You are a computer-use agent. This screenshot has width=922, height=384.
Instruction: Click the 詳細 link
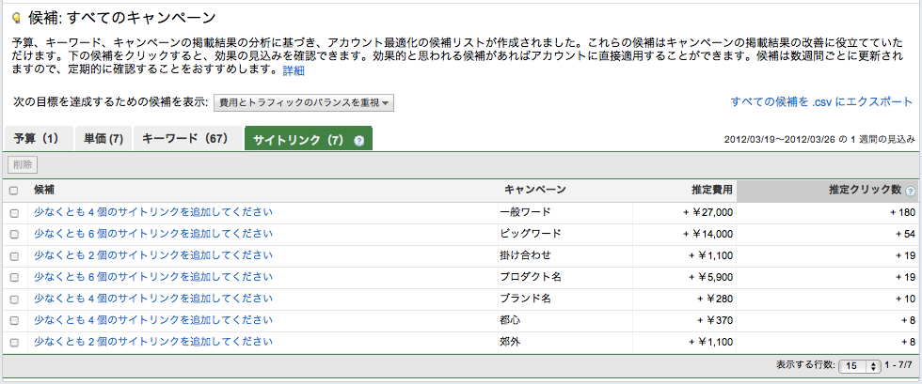point(294,70)
